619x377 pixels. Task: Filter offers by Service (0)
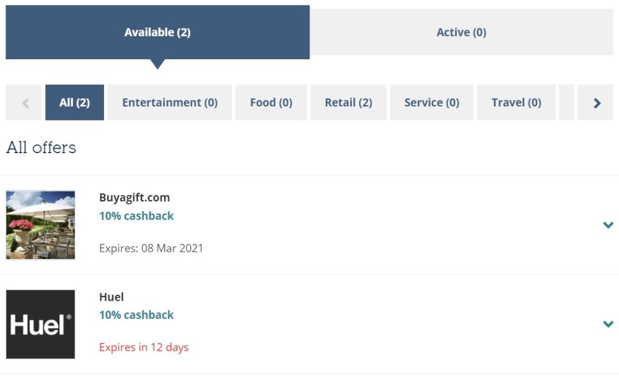click(x=432, y=102)
